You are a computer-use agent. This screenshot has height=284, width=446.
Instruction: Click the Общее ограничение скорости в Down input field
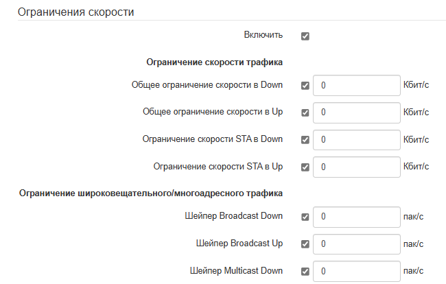[x=356, y=86]
